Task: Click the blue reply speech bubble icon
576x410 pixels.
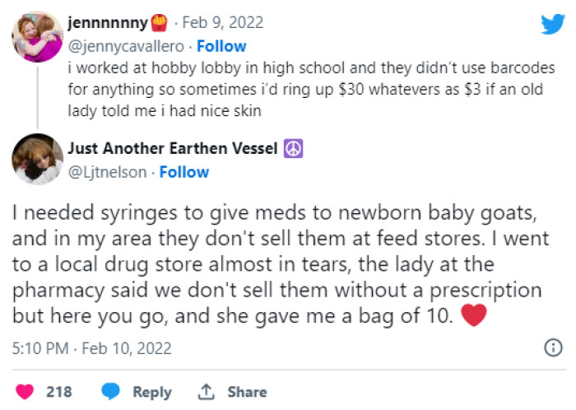Action: point(111,392)
